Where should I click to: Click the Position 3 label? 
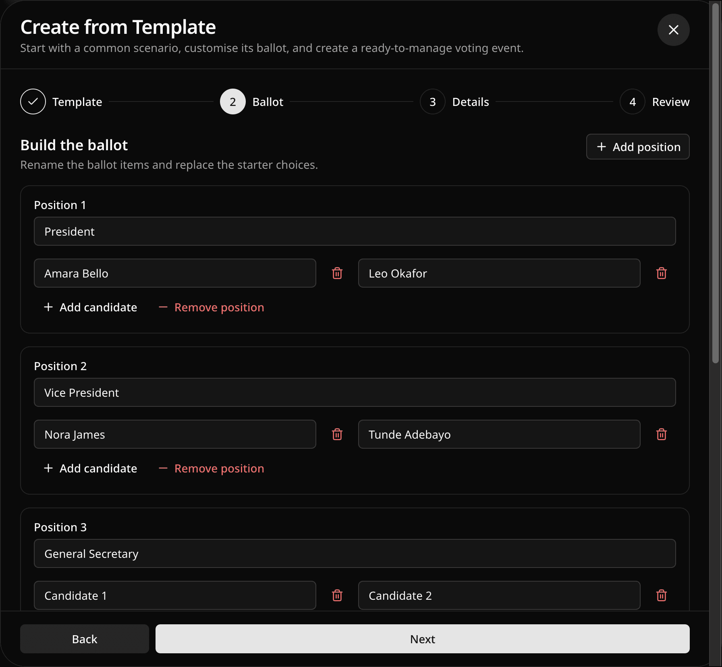(x=60, y=527)
